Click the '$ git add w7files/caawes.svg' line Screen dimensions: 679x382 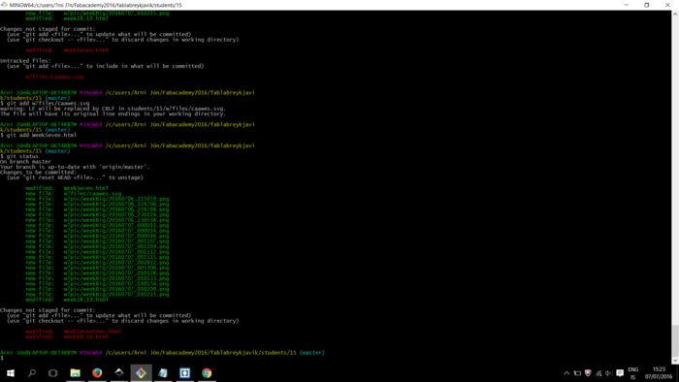click(x=45, y=103)
